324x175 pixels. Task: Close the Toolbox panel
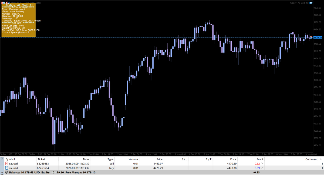click(x=2, y=159)
